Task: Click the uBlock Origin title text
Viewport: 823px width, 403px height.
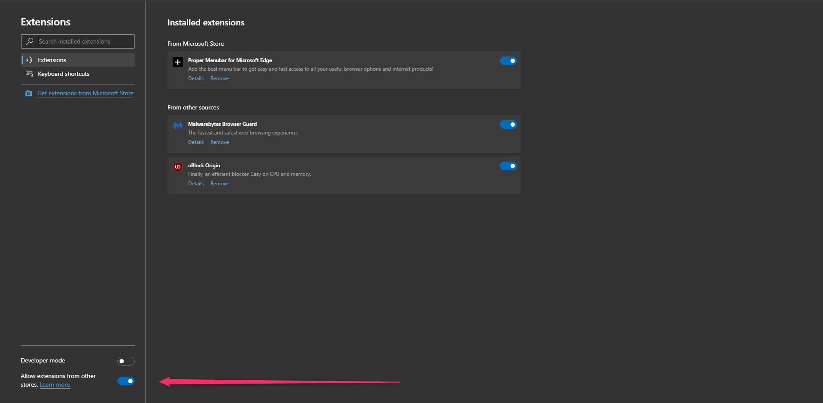Action: point(204,166)
